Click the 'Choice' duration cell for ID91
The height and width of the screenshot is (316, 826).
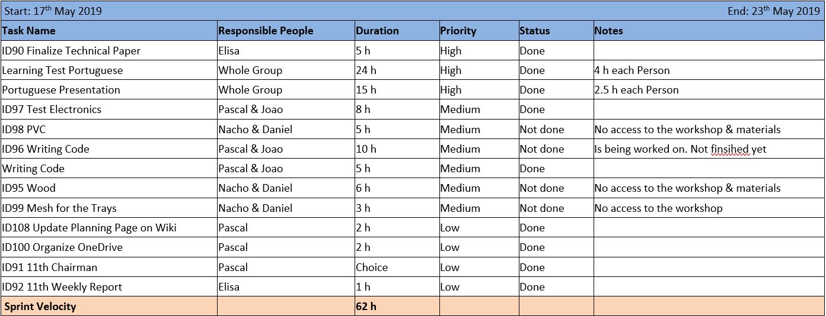[372, 267]
